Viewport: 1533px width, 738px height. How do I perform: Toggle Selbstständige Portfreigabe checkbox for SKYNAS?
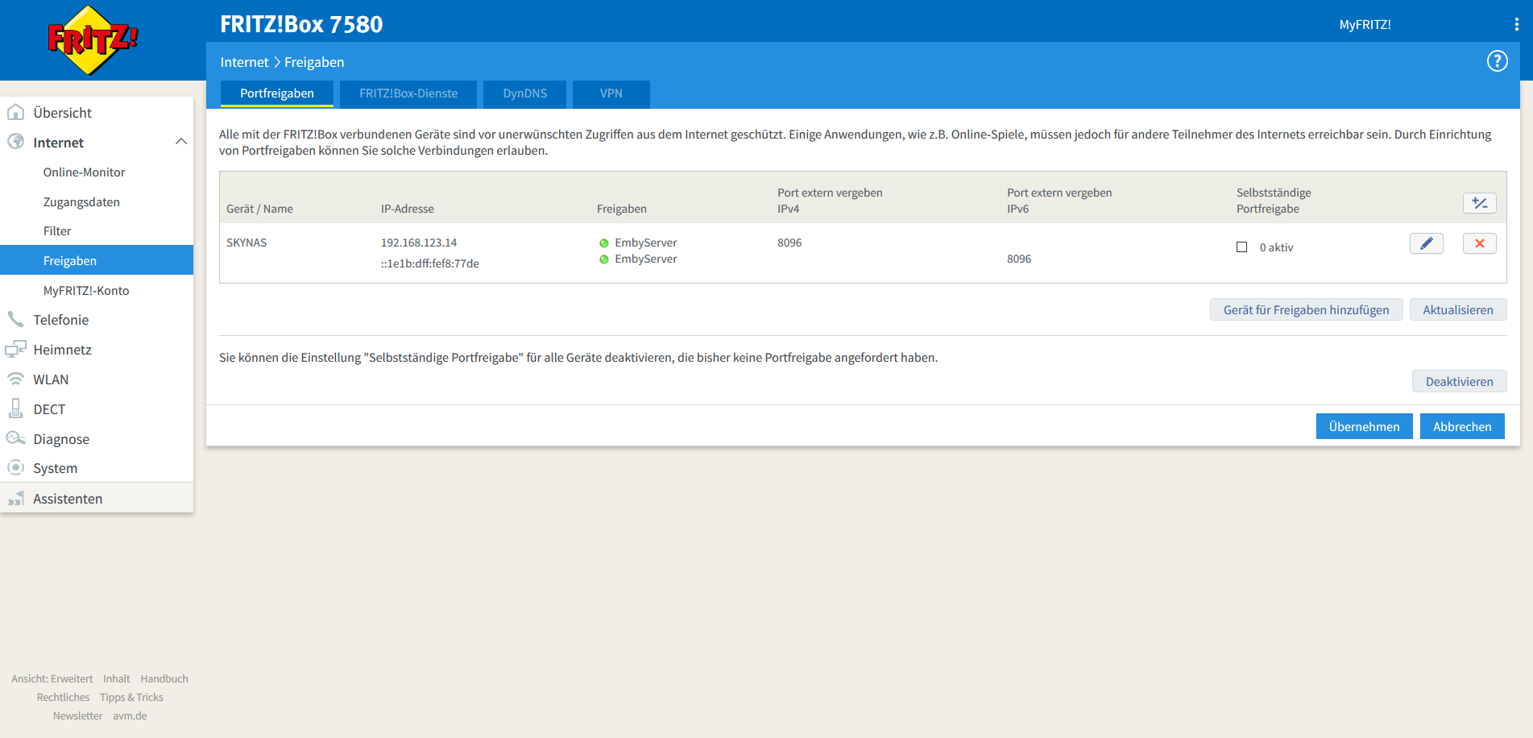click(1241, 247)
